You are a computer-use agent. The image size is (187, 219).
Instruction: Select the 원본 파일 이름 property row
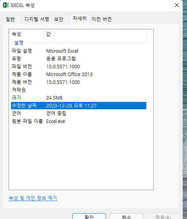tap(79, 121)
